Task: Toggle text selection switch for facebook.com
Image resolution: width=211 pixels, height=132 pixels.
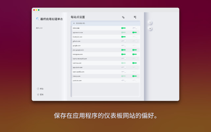Action: click(135, 37)
